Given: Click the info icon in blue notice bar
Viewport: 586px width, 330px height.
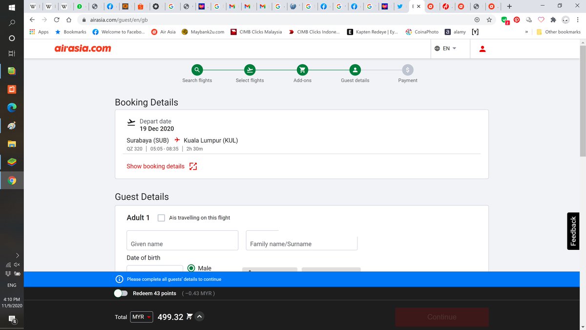Looking at the screenshot, I should tap(119, 279).
